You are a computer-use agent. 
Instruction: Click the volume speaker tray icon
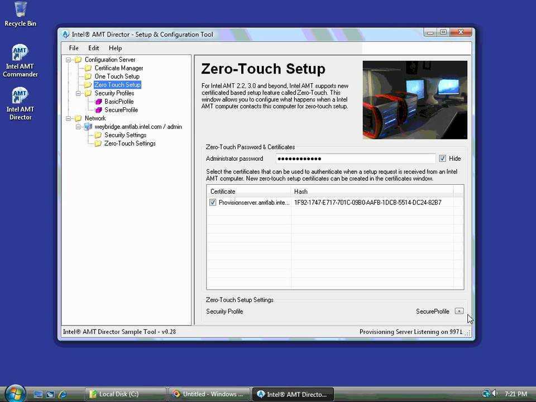(x=495, y=394)
